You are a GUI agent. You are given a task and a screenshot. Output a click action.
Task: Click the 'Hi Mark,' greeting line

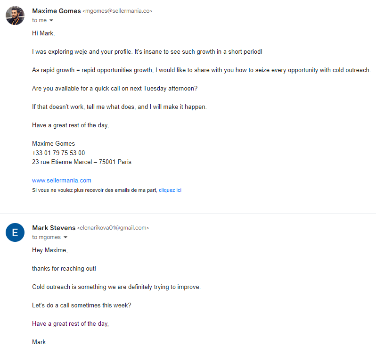(43, 33)
